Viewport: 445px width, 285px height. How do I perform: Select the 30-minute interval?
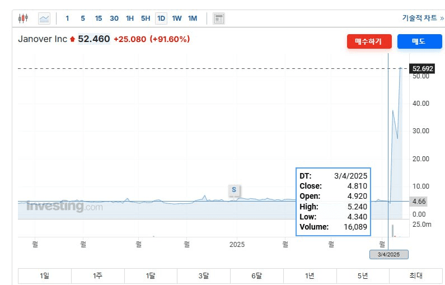click(114, 18)
